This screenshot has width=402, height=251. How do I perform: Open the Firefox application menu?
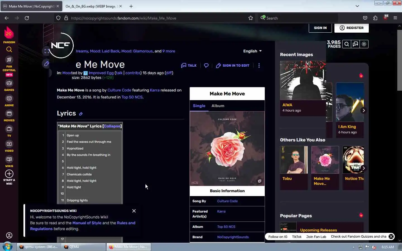point(395,18)
